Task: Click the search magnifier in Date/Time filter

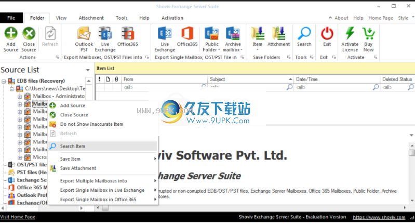Action: [376, 87]
